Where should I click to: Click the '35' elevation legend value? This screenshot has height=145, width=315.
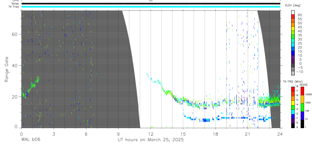pos(300,35)
